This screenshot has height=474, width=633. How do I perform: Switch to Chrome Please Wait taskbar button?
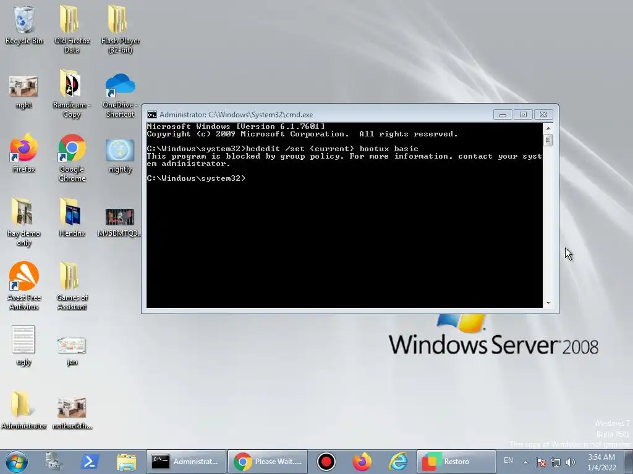[268, 462]
